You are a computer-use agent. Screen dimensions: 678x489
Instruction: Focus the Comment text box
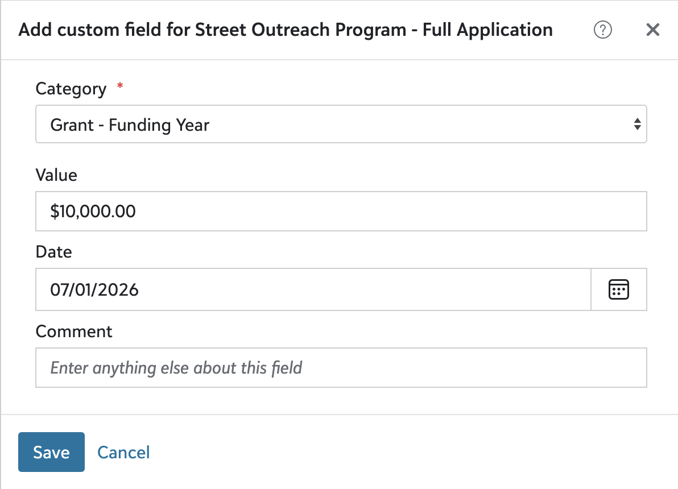coord(341,367)
